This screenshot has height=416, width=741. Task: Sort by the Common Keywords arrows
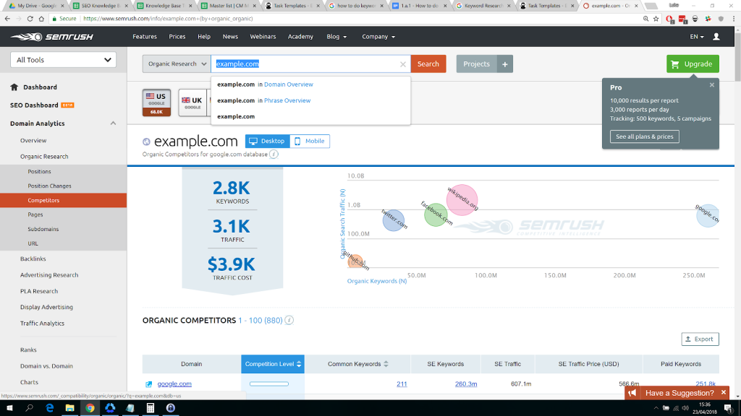point(386,364)
